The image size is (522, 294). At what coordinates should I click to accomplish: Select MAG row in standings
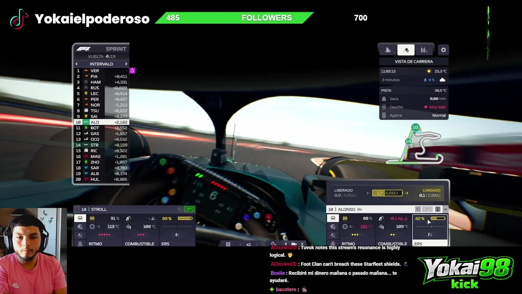click(101, 156)
